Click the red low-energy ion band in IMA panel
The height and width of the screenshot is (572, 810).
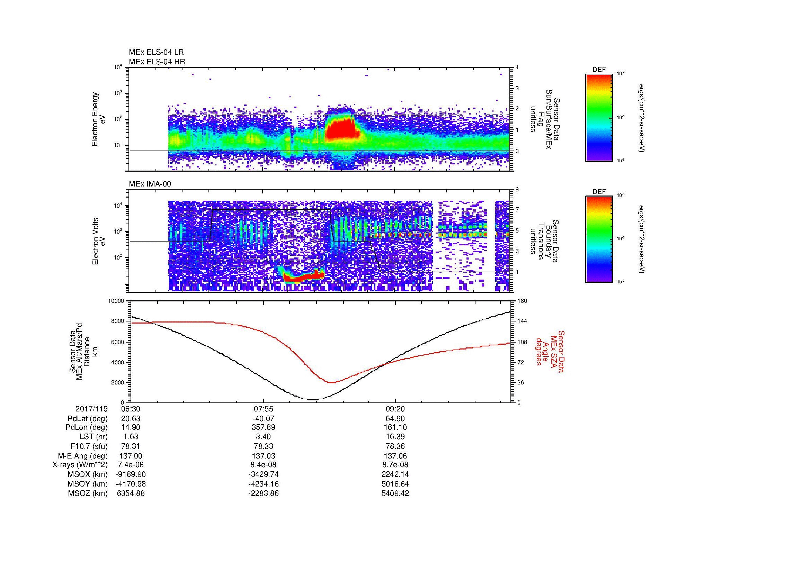tap(304, 277)
